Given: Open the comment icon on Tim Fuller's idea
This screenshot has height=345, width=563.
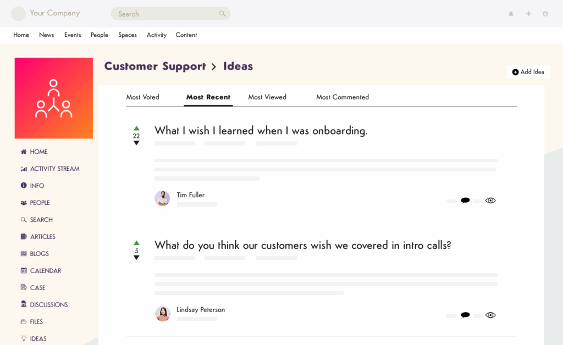Looking at the screenshot, I should (465, 200).
